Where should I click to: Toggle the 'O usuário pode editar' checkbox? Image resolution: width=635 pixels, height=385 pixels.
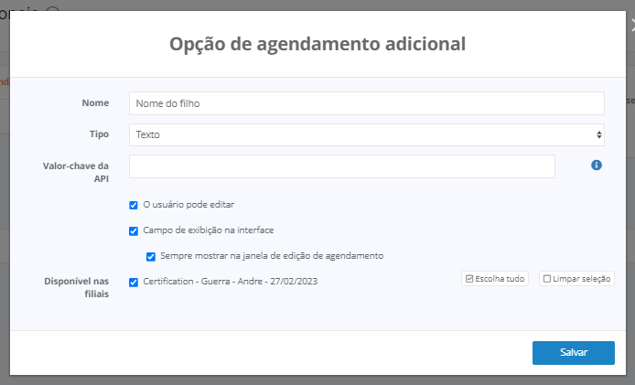[x=134, y=205]
